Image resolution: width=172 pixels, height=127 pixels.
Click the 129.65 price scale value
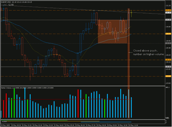(168, 83)
